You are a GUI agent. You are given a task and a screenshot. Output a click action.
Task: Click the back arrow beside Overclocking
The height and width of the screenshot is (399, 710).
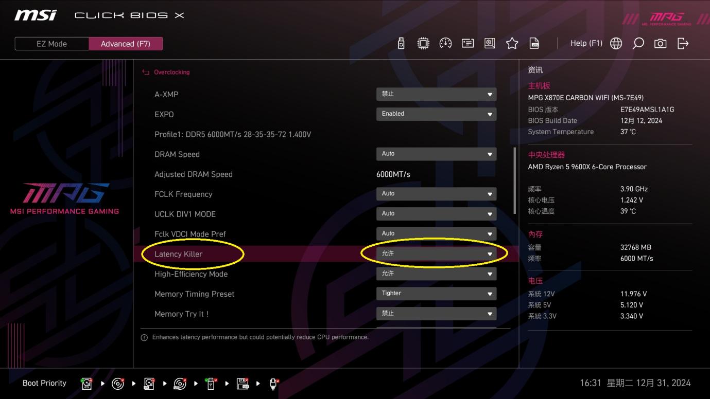click(146, 72)
